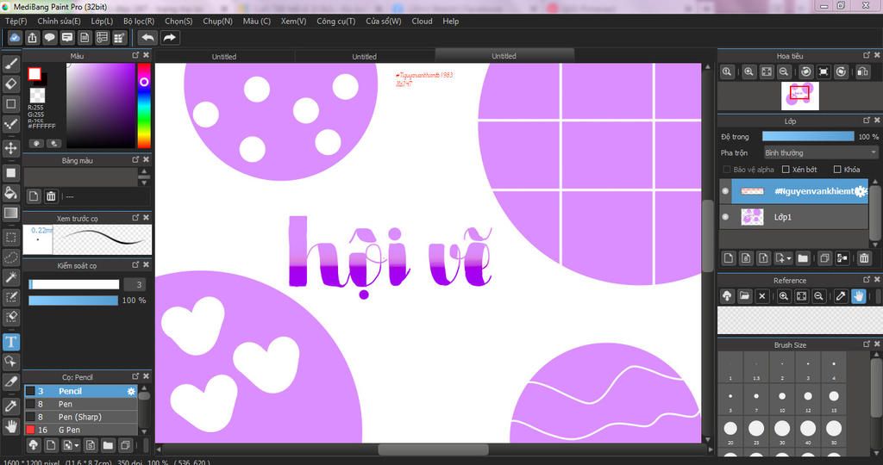Select the Eraser tool
Screen dimensions: 883x465
click(x=10, y=84)
